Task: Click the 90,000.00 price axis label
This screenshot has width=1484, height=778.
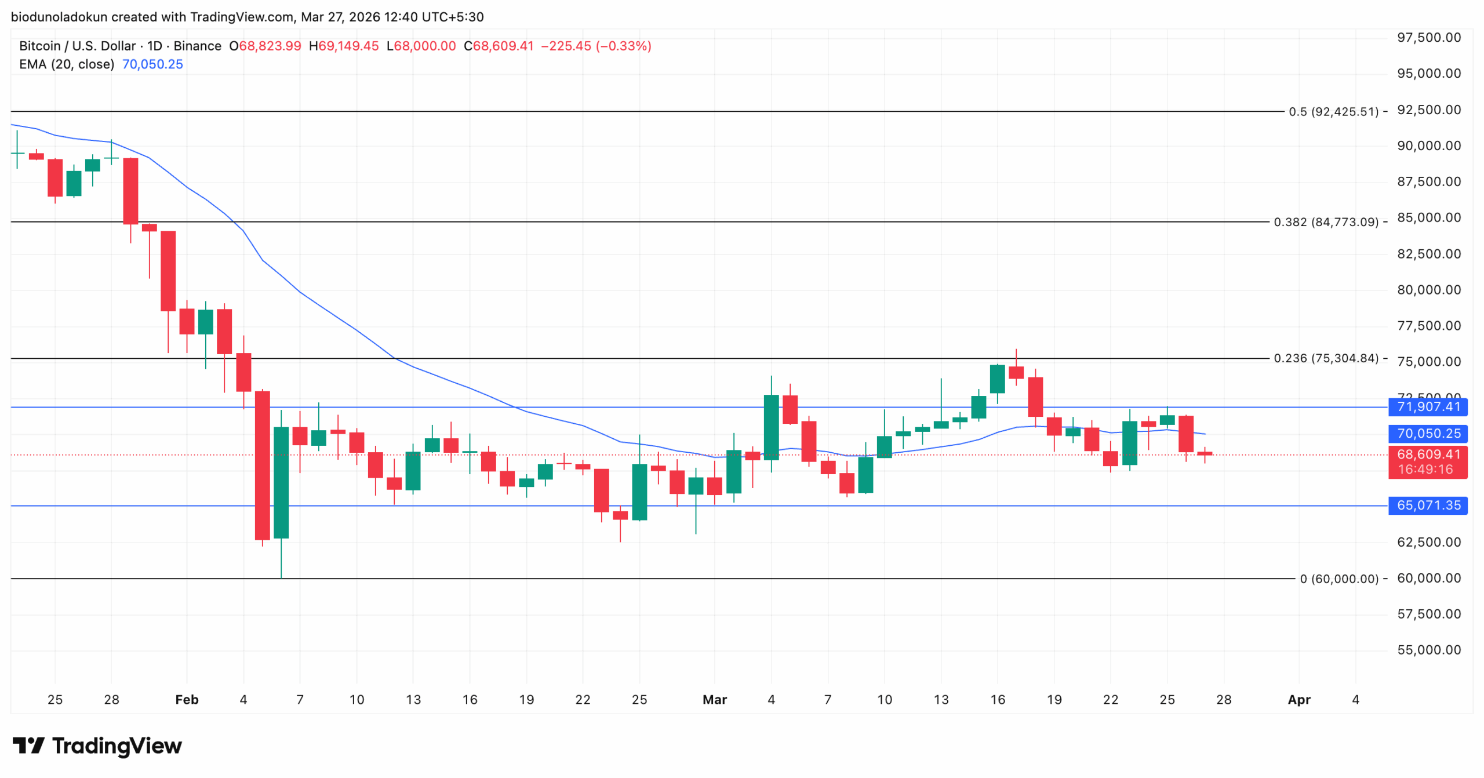Action: pos(1429,146)
